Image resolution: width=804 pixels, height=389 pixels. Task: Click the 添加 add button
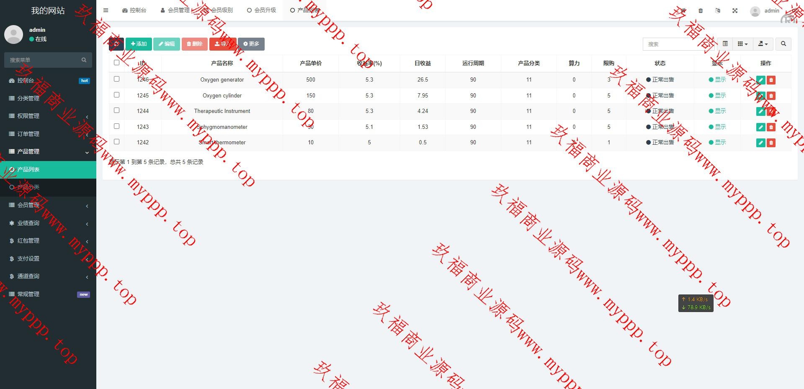click(x=139, y=44)
